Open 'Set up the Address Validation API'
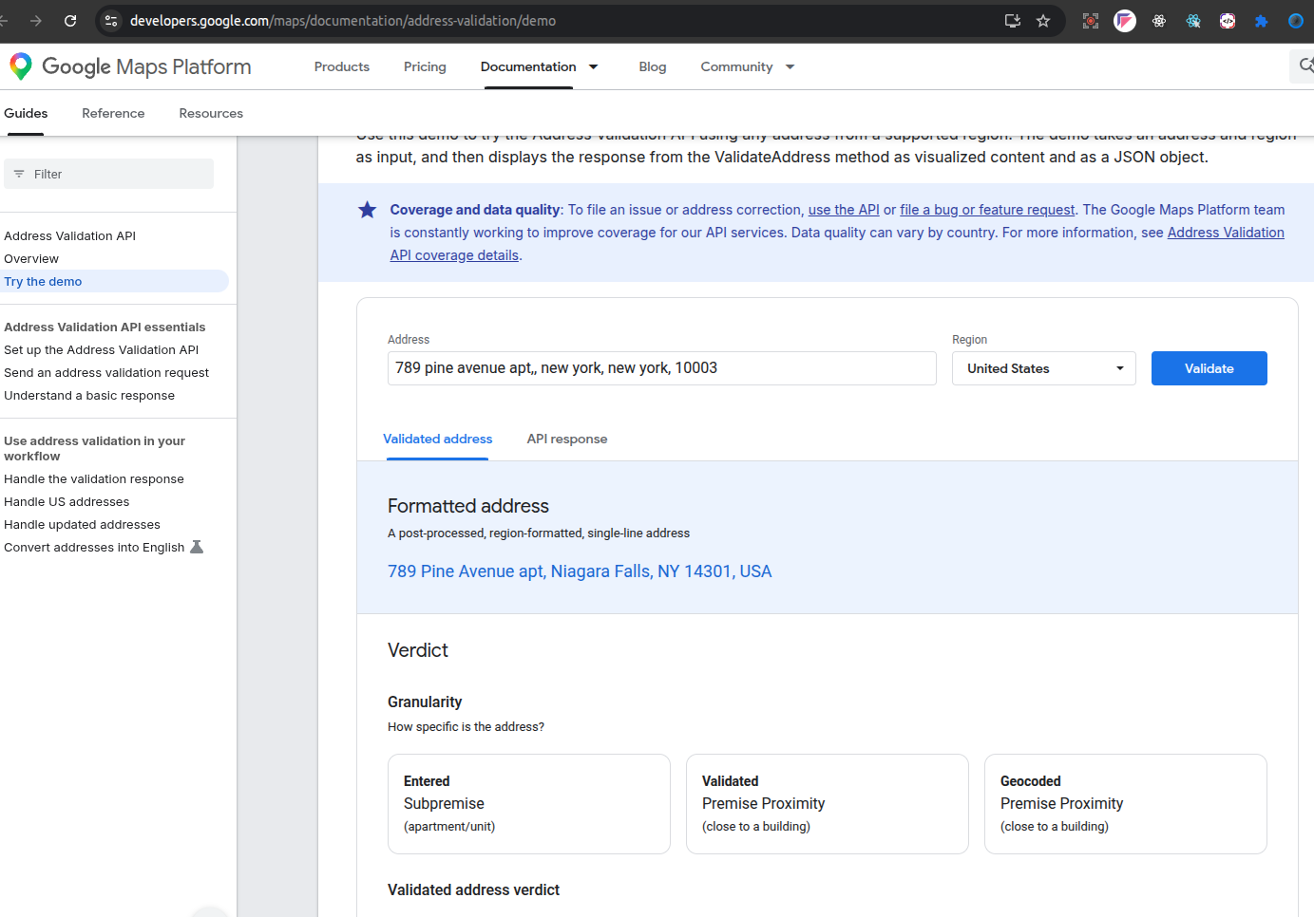The image size is (1314, 917). pos(102,349)
